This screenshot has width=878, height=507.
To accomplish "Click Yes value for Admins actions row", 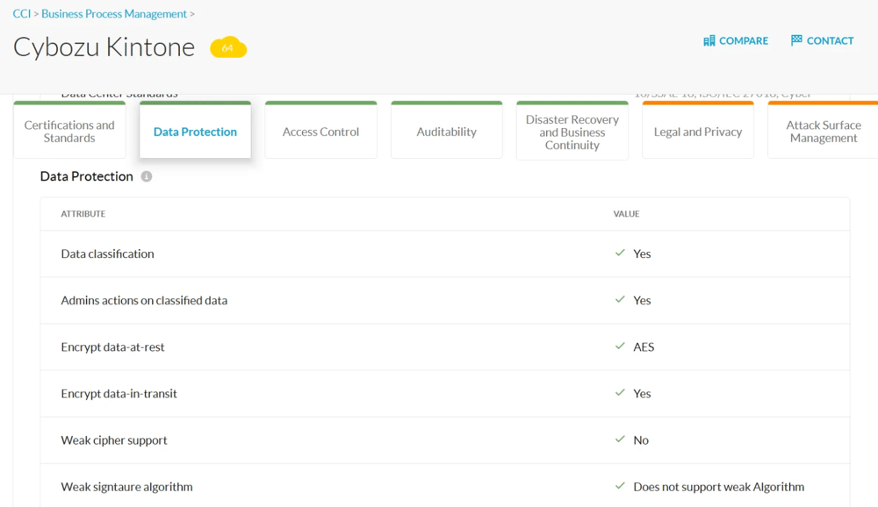I will pos(642,301).
